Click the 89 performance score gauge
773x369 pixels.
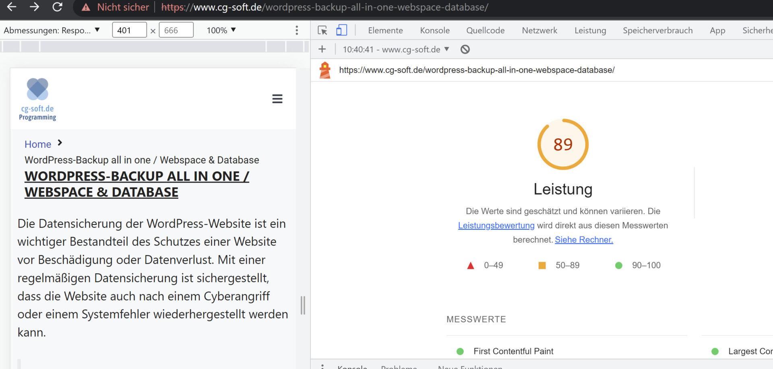[x=563, y=144]
